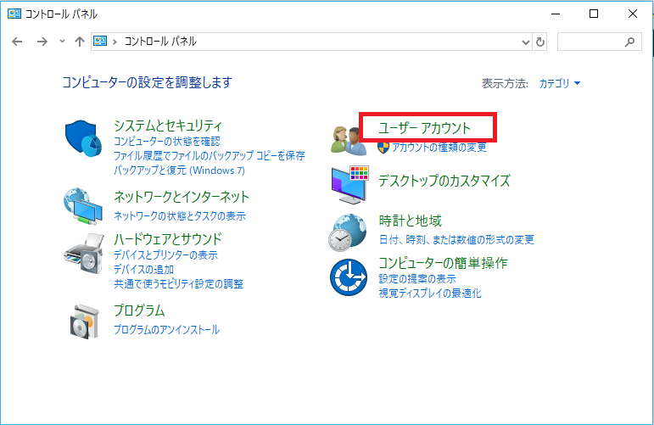Expand the address bar history dropdown
Image resolution: width=654 pixels, height=425 pixels.
click(x=526, y=42)
